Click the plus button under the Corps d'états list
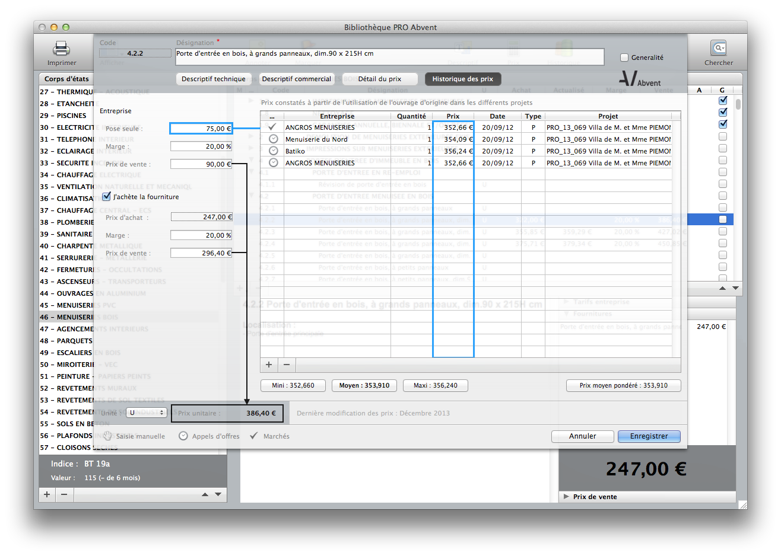The width and height of the screenshot is (781, 556). coord(47,494)
